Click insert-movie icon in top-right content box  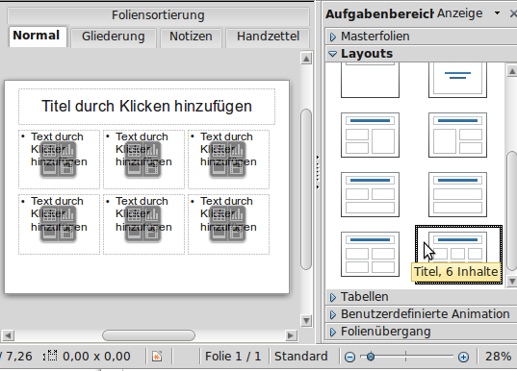[x=237, y=168]
